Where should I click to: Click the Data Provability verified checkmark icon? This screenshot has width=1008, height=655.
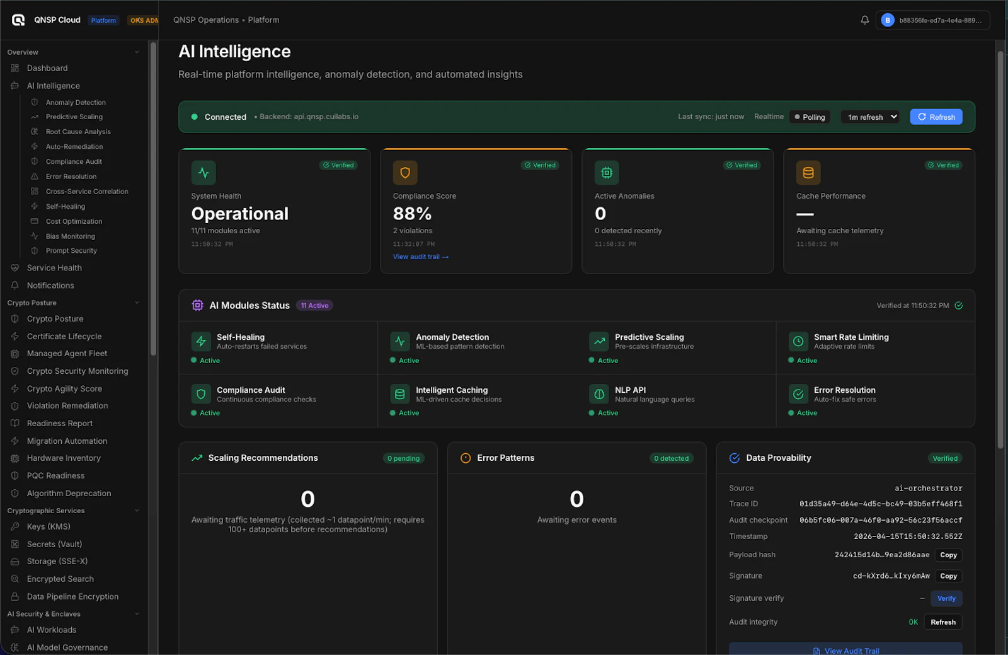[x=735, y=458]
